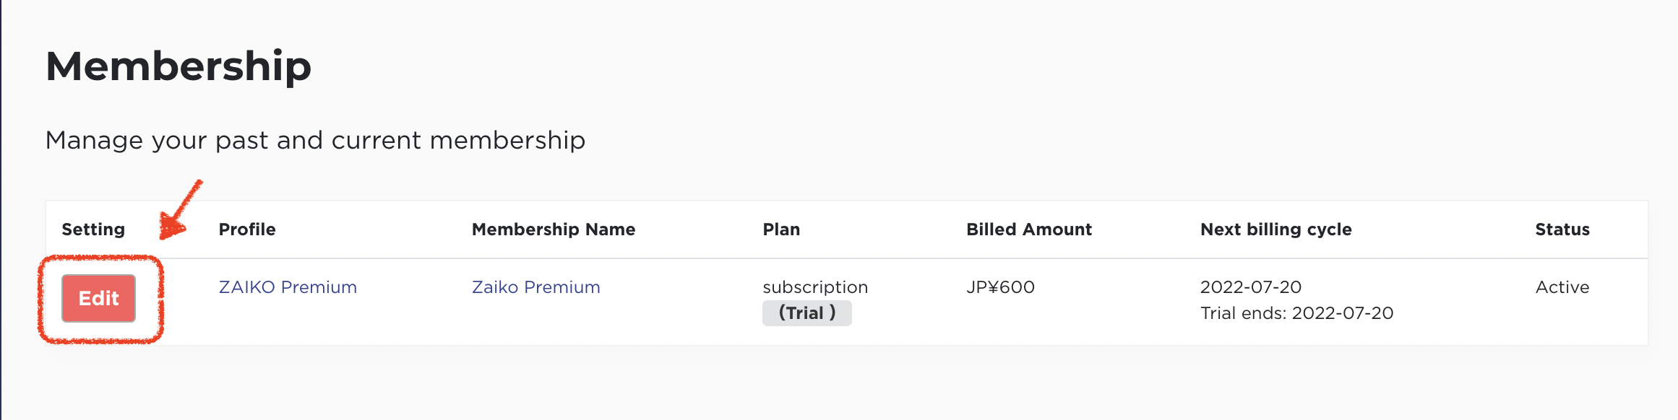Click the red Edit button
1678x420 pixels.
(98, 298)
